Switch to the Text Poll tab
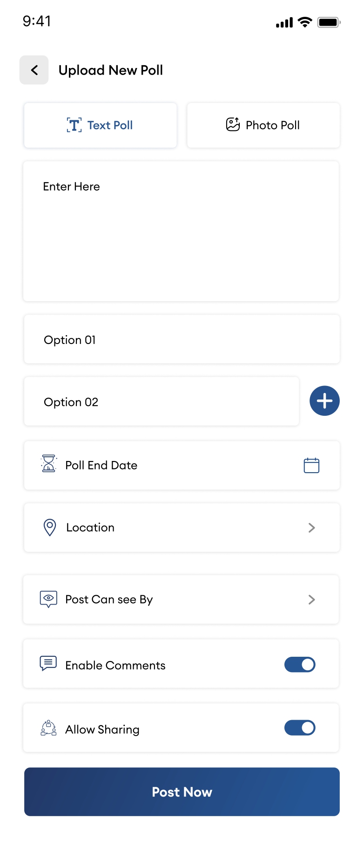 pos(101,125)
